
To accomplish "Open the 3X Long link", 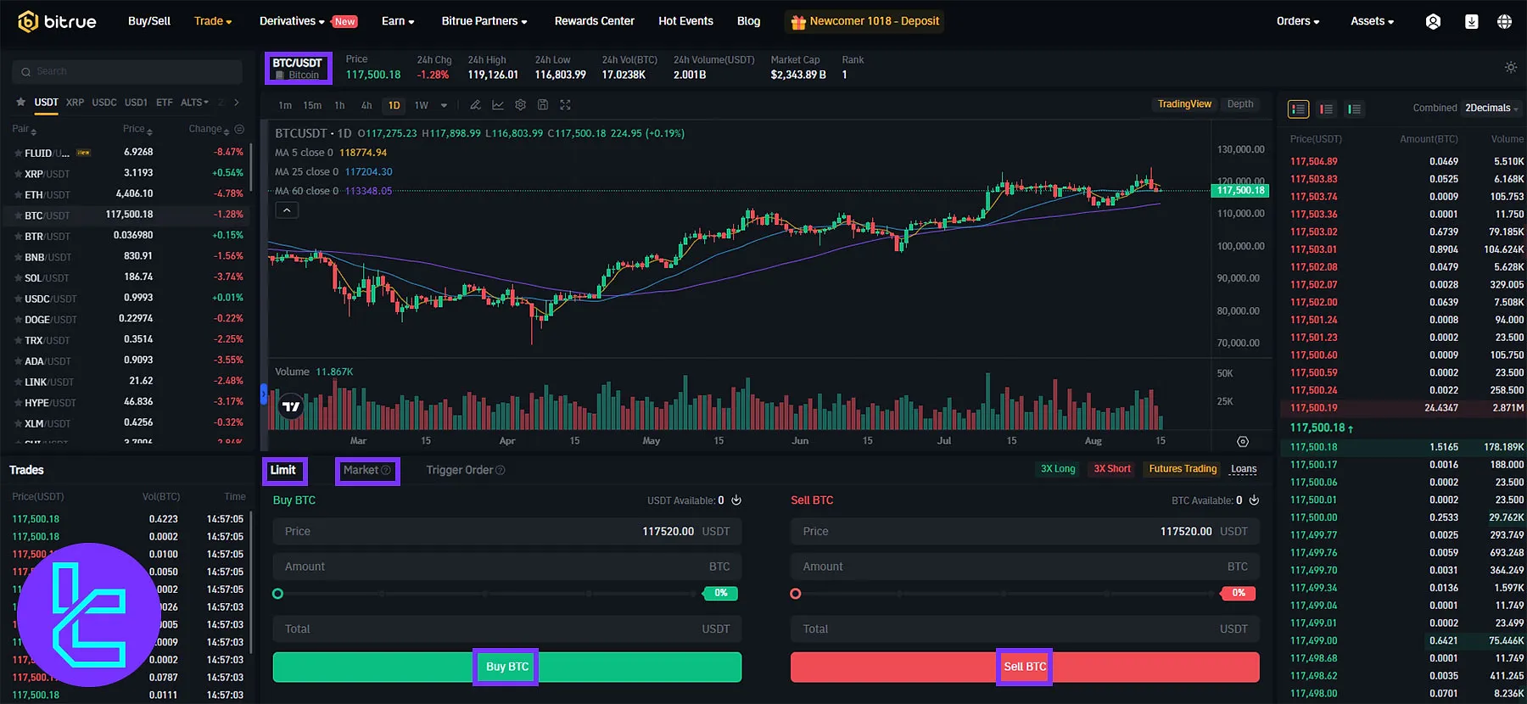I will pos(1058,469).
